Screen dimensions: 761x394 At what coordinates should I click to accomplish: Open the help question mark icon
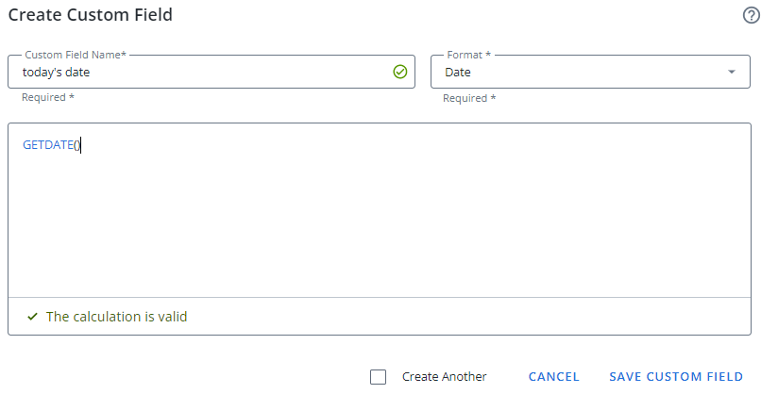pos(752,16)
